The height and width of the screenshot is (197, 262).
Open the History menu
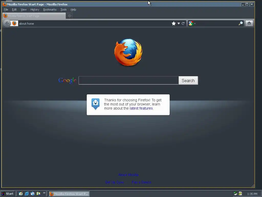35,9
